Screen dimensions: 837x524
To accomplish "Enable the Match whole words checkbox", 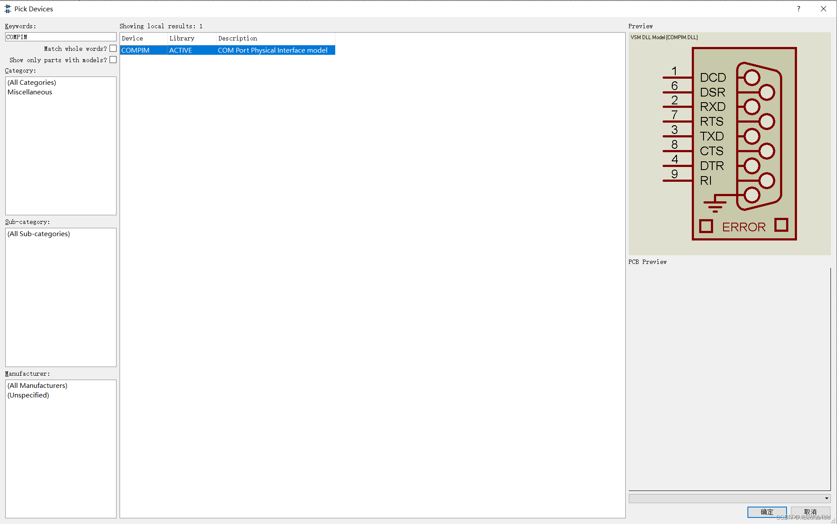I will point(113,48).
